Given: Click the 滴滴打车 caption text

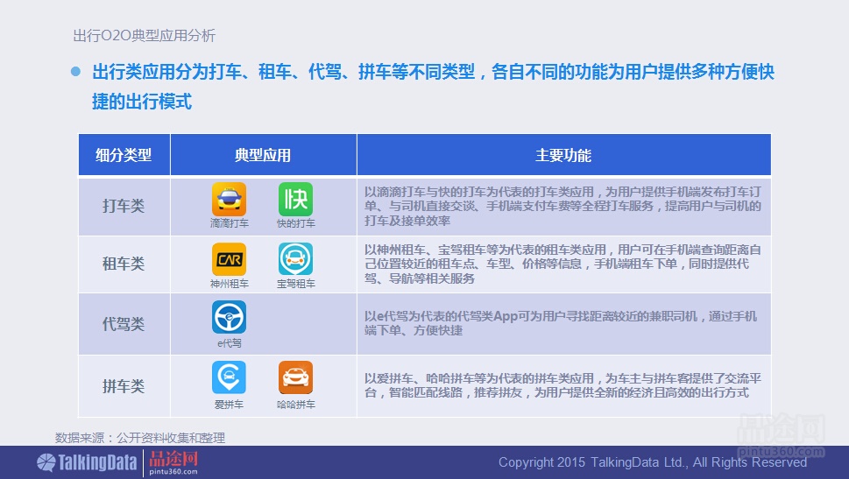Looking at the screenshot, I should [x=229, y=223].
